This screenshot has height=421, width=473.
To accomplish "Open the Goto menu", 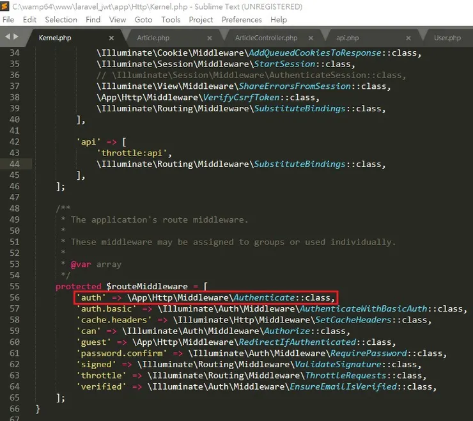I will 143,20.
